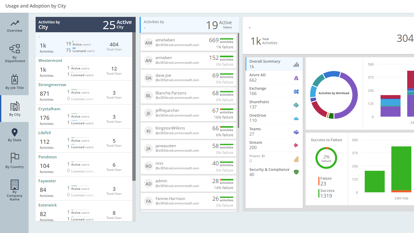Open user ameliaben's activity card

point(188,43)
